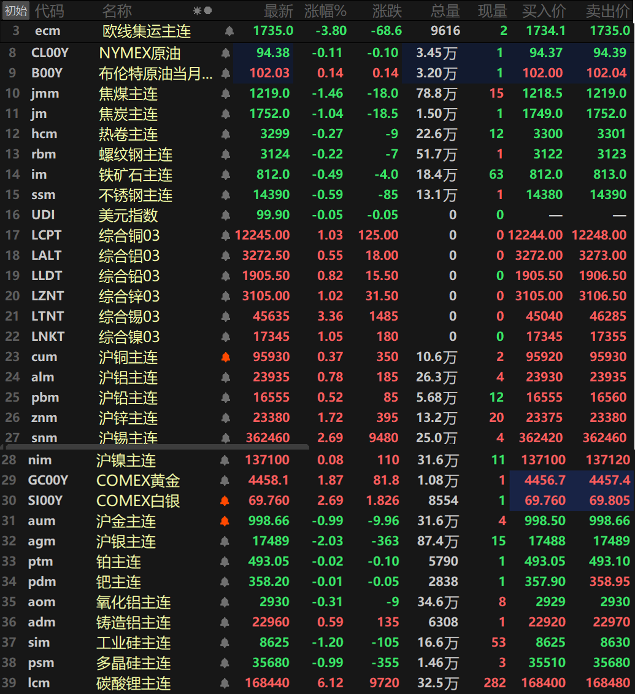The image size is (635, 694).
Task: Open the 布伦特原油当月 contract name
Action: tap(156, 74)
